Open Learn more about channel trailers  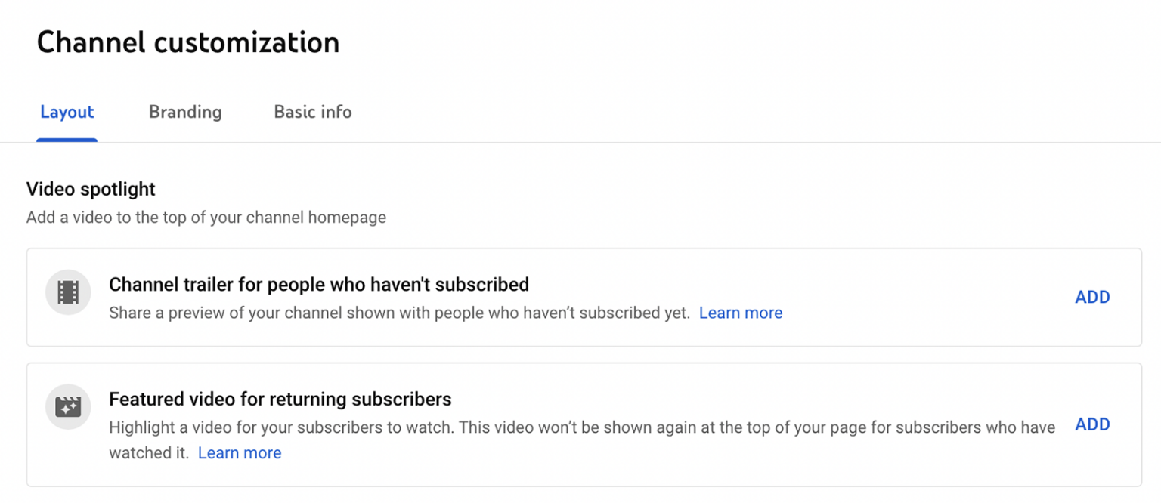tap(740, 312)
